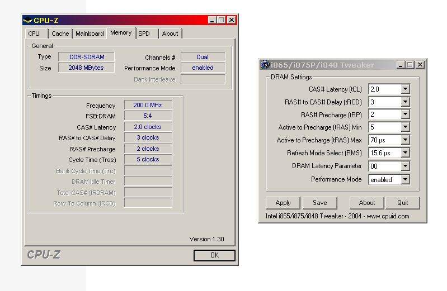Click the 2048 MBytes size field
The height and width of the screenshot is (291, 447).
click(87, 68)
